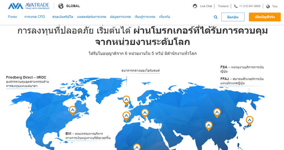
Task: Click the search magnifier icon
Action: pos(215,17)
